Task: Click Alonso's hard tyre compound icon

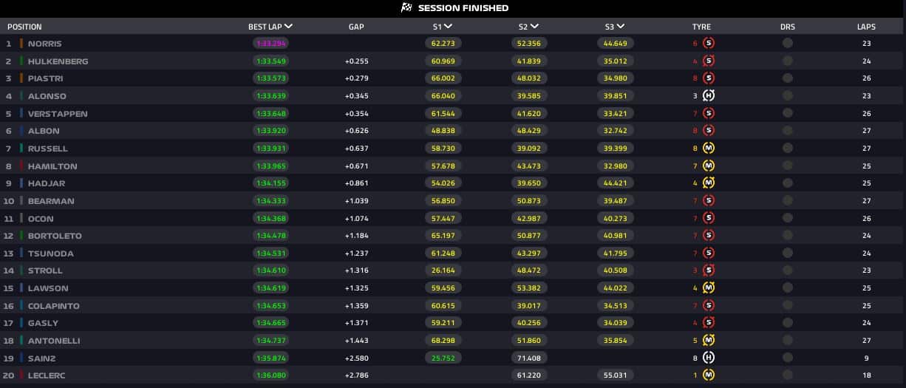Action: [709, 96]
